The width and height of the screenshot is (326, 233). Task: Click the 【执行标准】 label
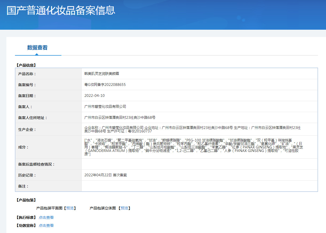tap(26, 217)
